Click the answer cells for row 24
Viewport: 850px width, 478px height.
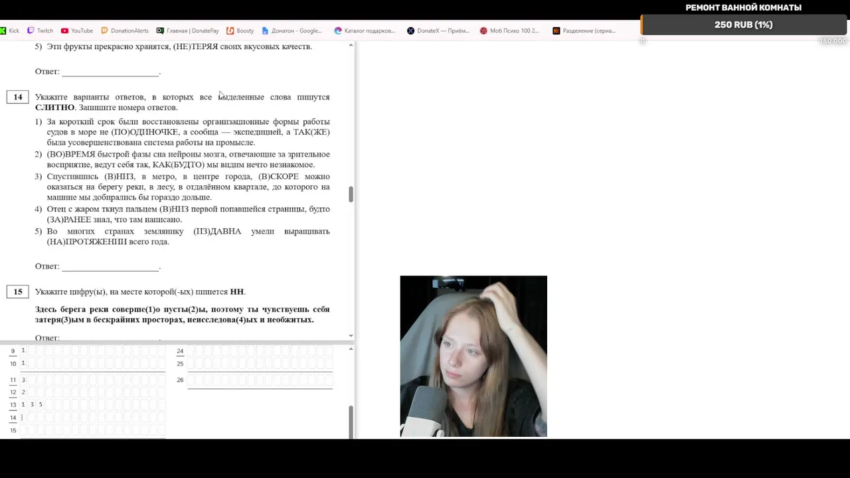pos(260,351)
